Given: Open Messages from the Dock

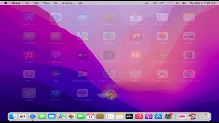Looking at the screenshot, I should 42,116.
